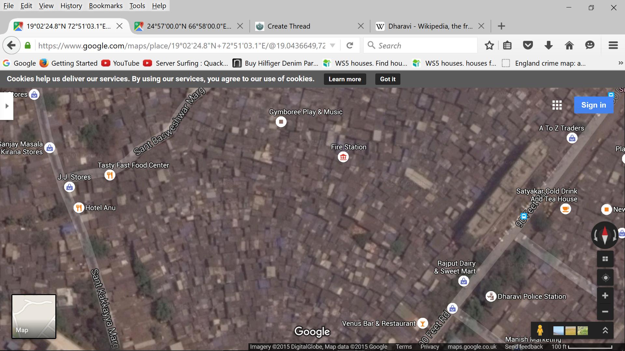The image size is (625, 351).
Task: Open the Bookmarks menu
Action: pos(105,6)
